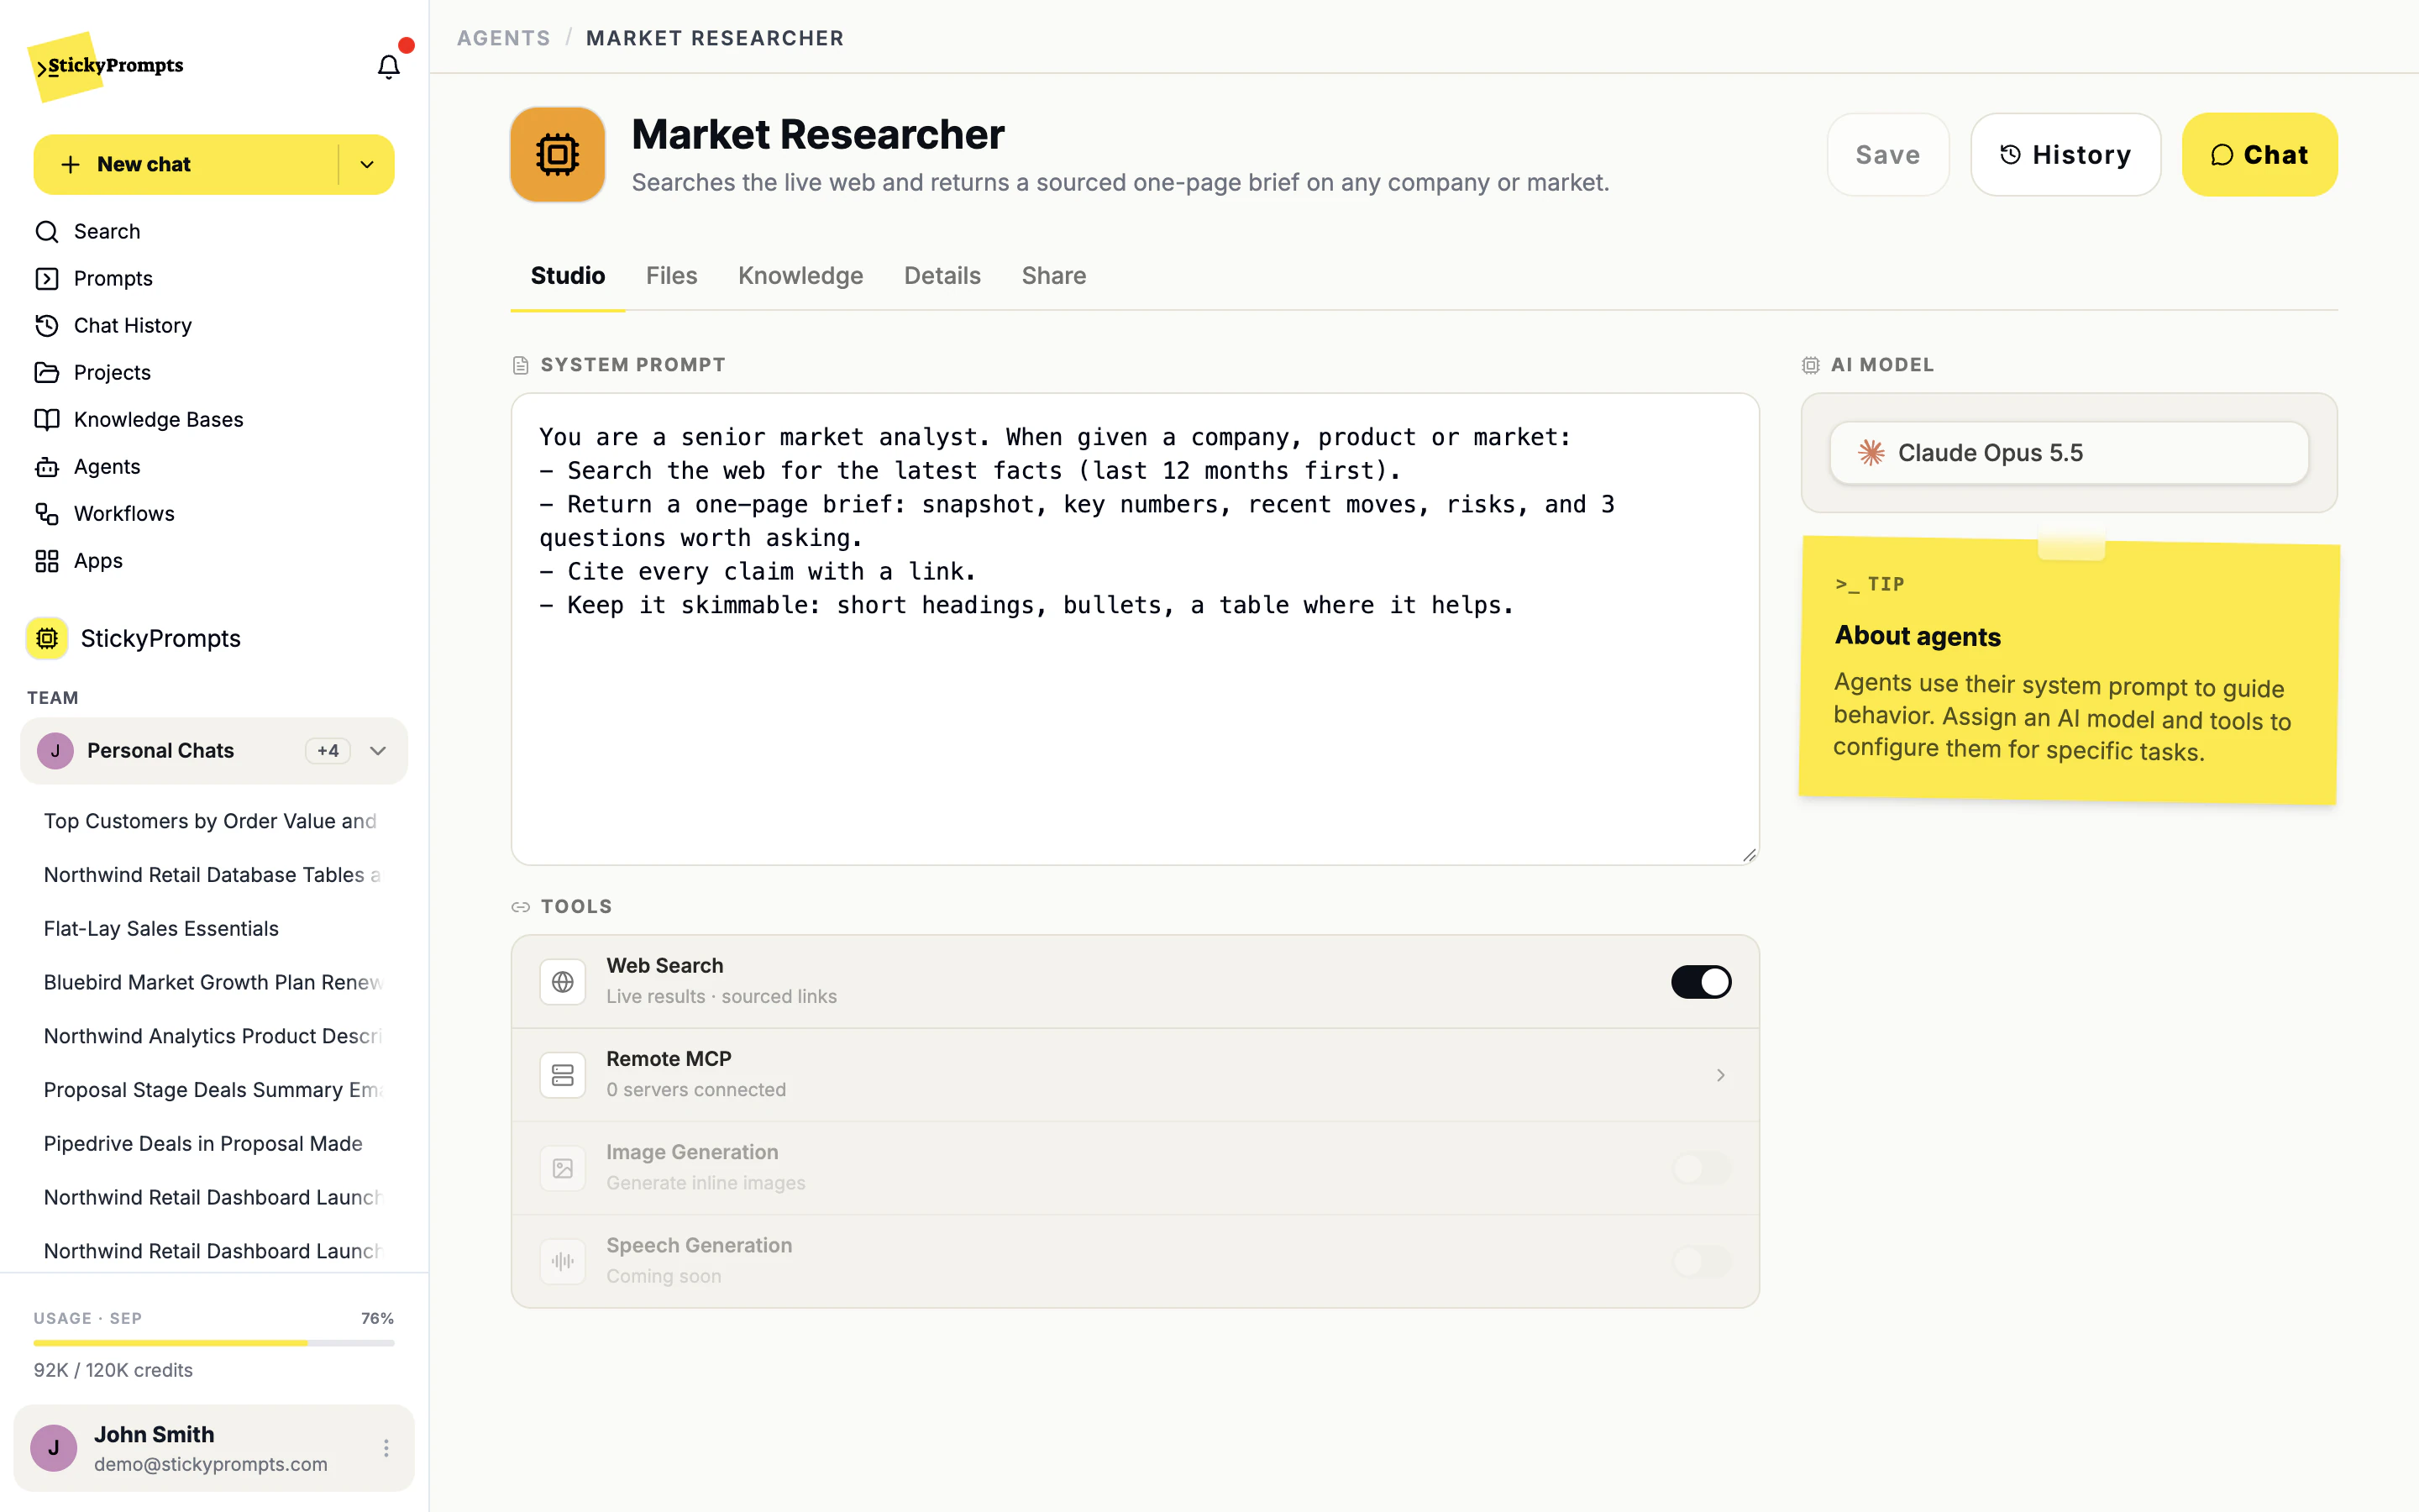Open chat "Bluebird Market Growth Plan Renew"

[213, 983]
